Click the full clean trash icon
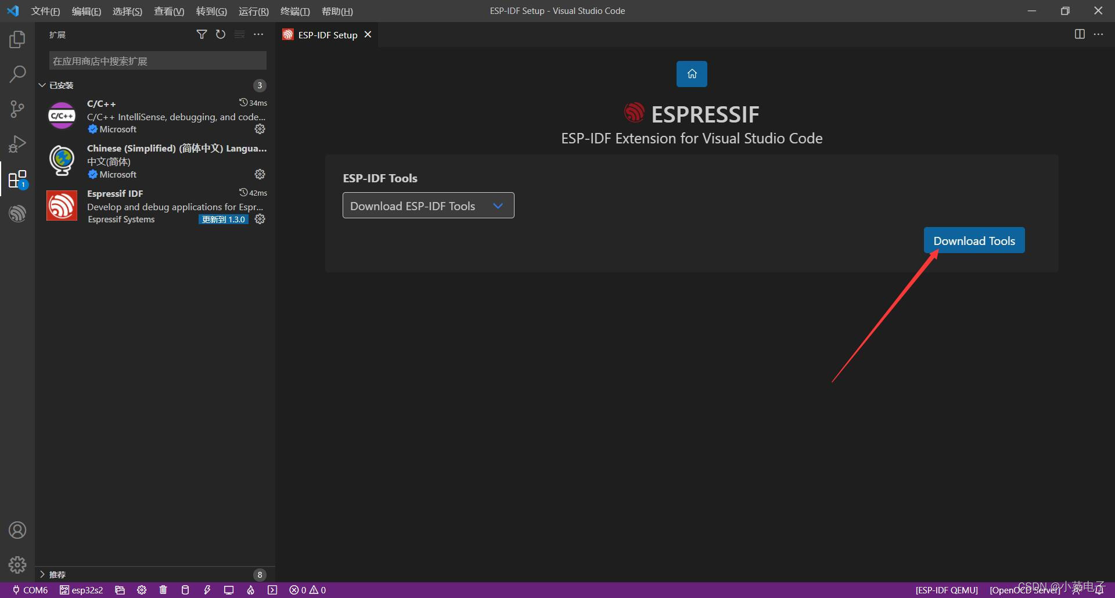1115x598 pixels. (x=163, y=590)
